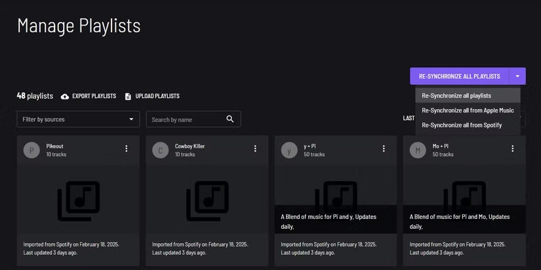Click the Pikeout avatar circle
This screenshot has width=541, height=270.
(x=31, y=150)
